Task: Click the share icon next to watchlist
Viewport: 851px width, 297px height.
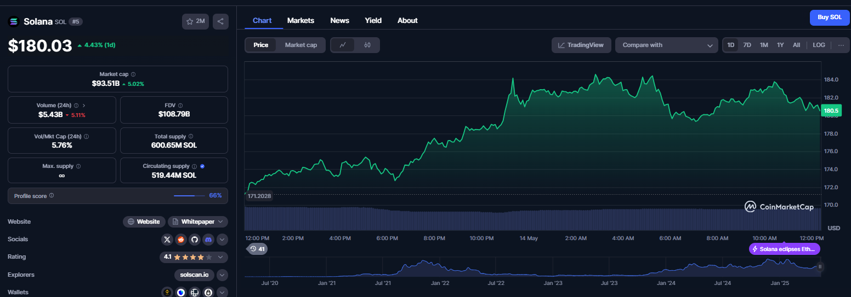Action: click(x=220, y=21)
